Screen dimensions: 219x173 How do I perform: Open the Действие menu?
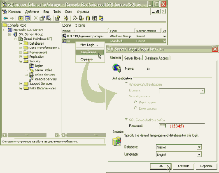[32, 11]
